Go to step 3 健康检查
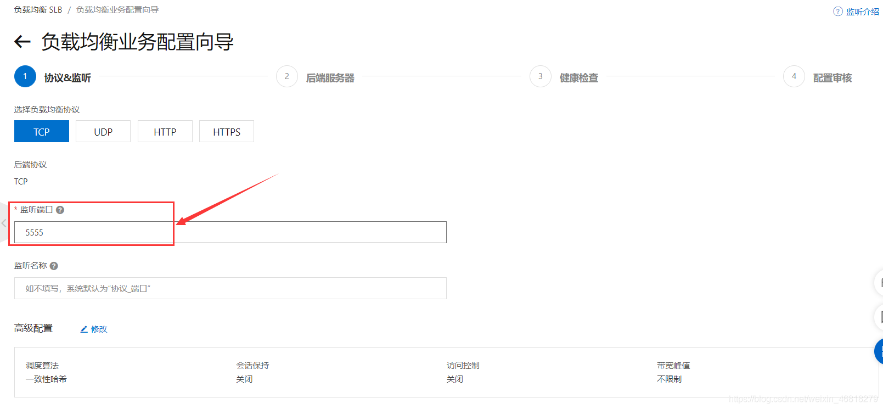The image size is (883, 409). [x=564, y=77]
